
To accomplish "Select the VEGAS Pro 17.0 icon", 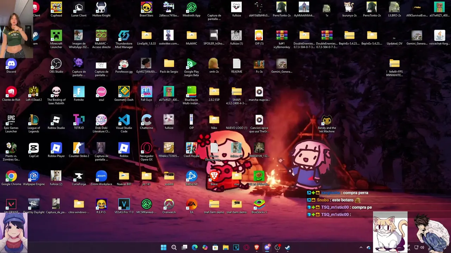I will (124, 206).
